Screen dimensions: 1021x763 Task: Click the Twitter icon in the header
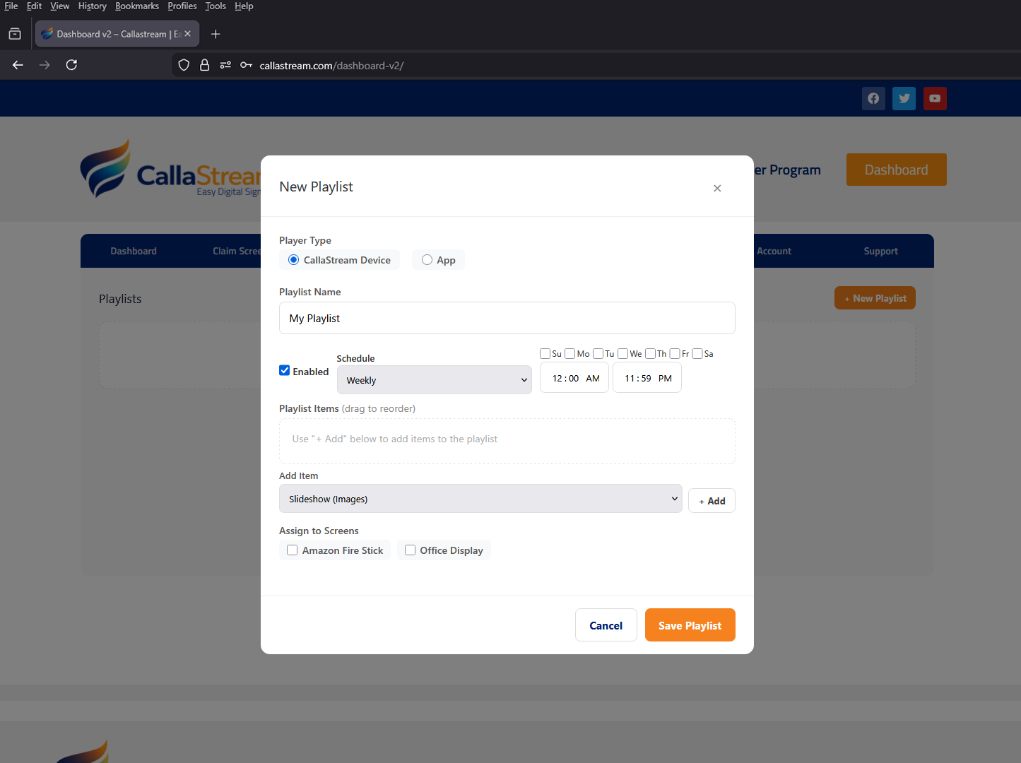(x=904, y=98)
